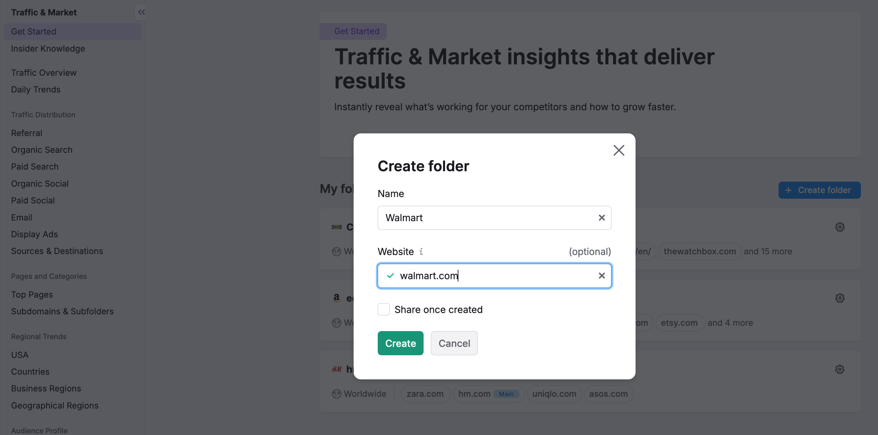Clear the Name field text

pos(602,218)
